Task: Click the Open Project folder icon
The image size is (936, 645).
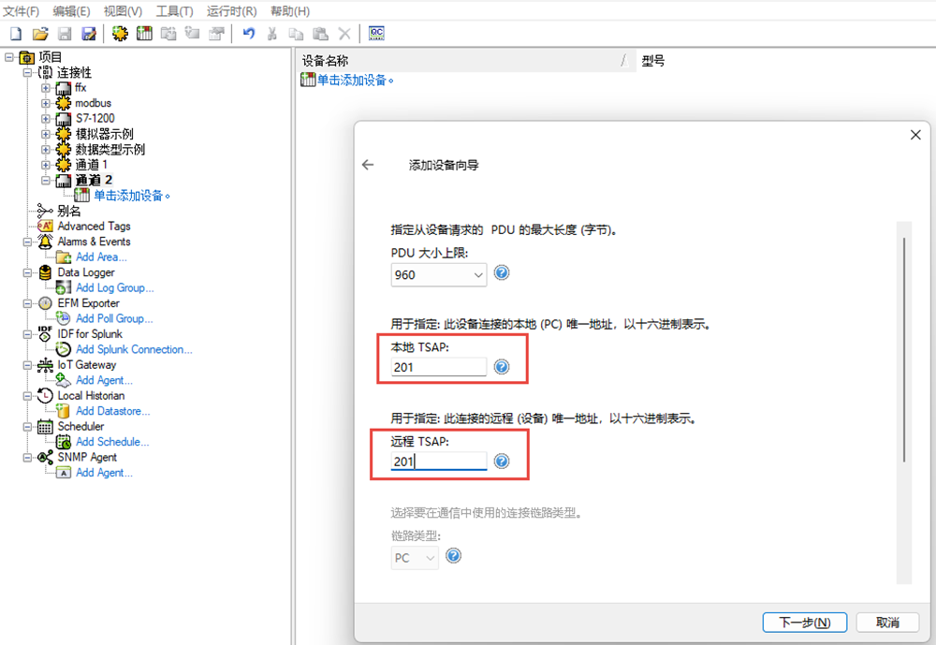Action: [x=39, y=34]
